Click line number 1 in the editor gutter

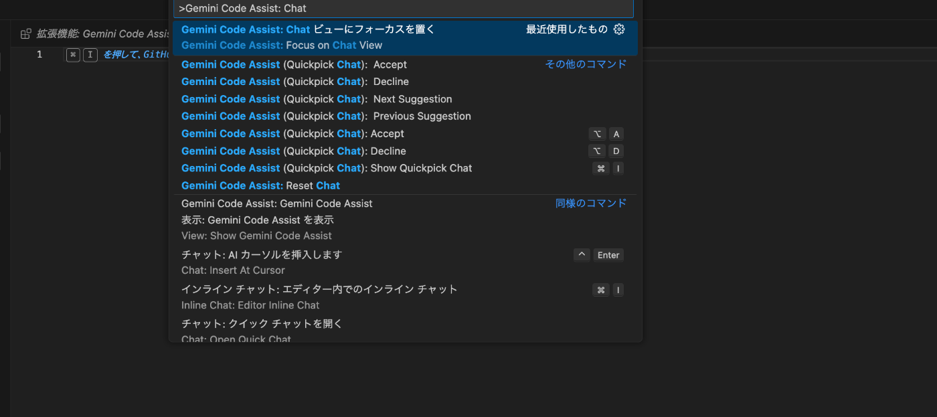point(39,54)
